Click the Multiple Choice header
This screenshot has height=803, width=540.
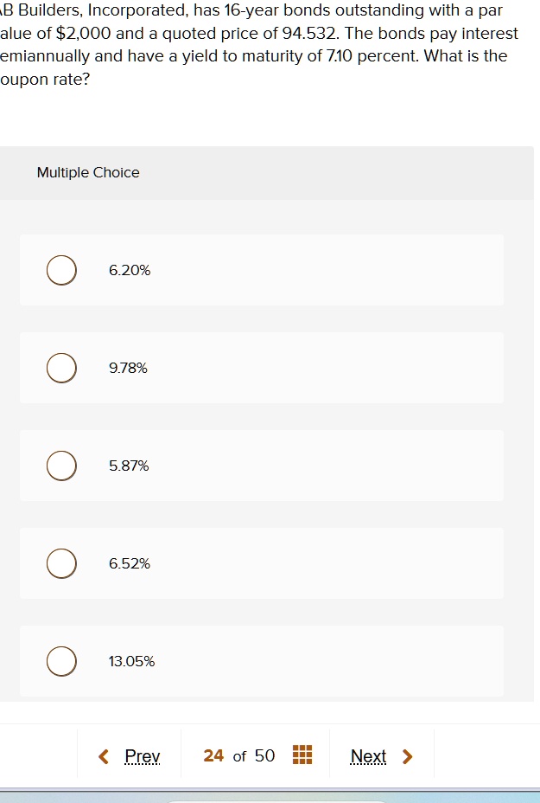[88, 172]
